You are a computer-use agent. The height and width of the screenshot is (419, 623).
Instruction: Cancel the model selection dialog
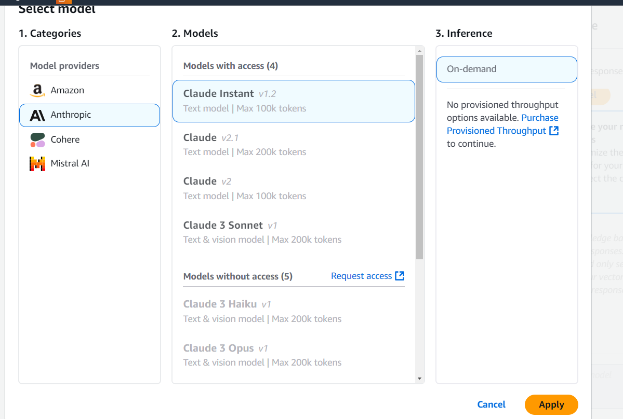(x=491, y=404)
